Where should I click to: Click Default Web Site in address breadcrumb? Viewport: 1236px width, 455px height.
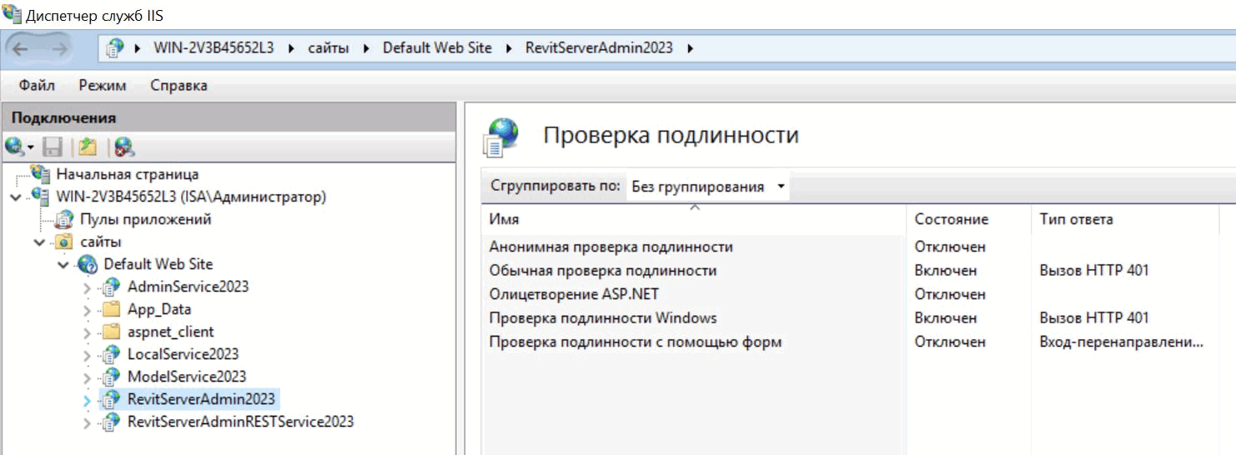(x=437, y=47)
